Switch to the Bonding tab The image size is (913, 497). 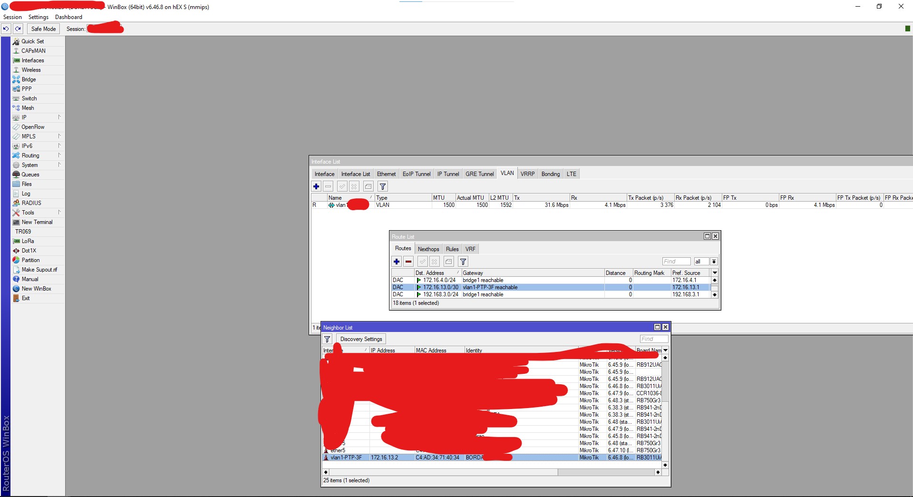tap(551, 174)
